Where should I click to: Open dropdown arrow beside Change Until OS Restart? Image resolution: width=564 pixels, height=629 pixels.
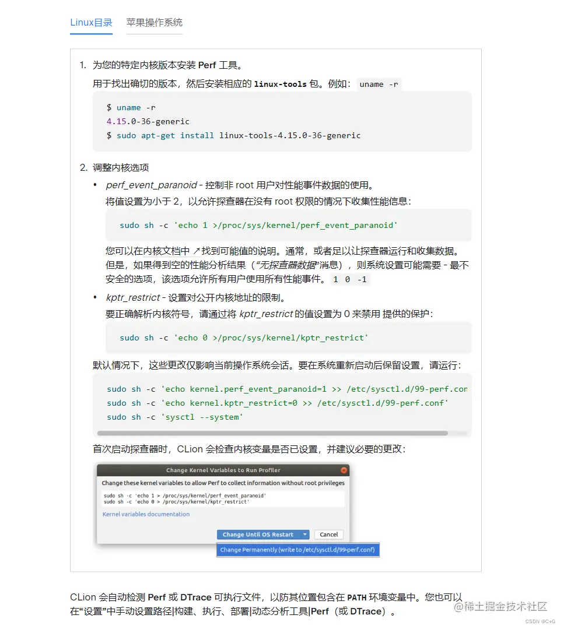tap(305, 535)
